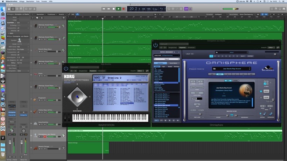Bypass the Omnisphere plugin with power button
Viewport: 287px width, 161px height.
(x=155, y=45)
